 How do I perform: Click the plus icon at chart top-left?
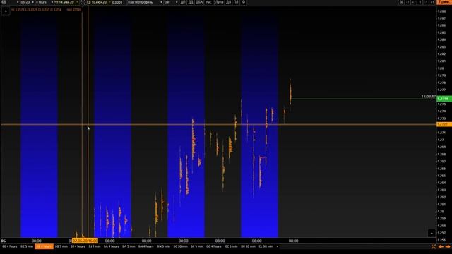[x=6, y=11]
